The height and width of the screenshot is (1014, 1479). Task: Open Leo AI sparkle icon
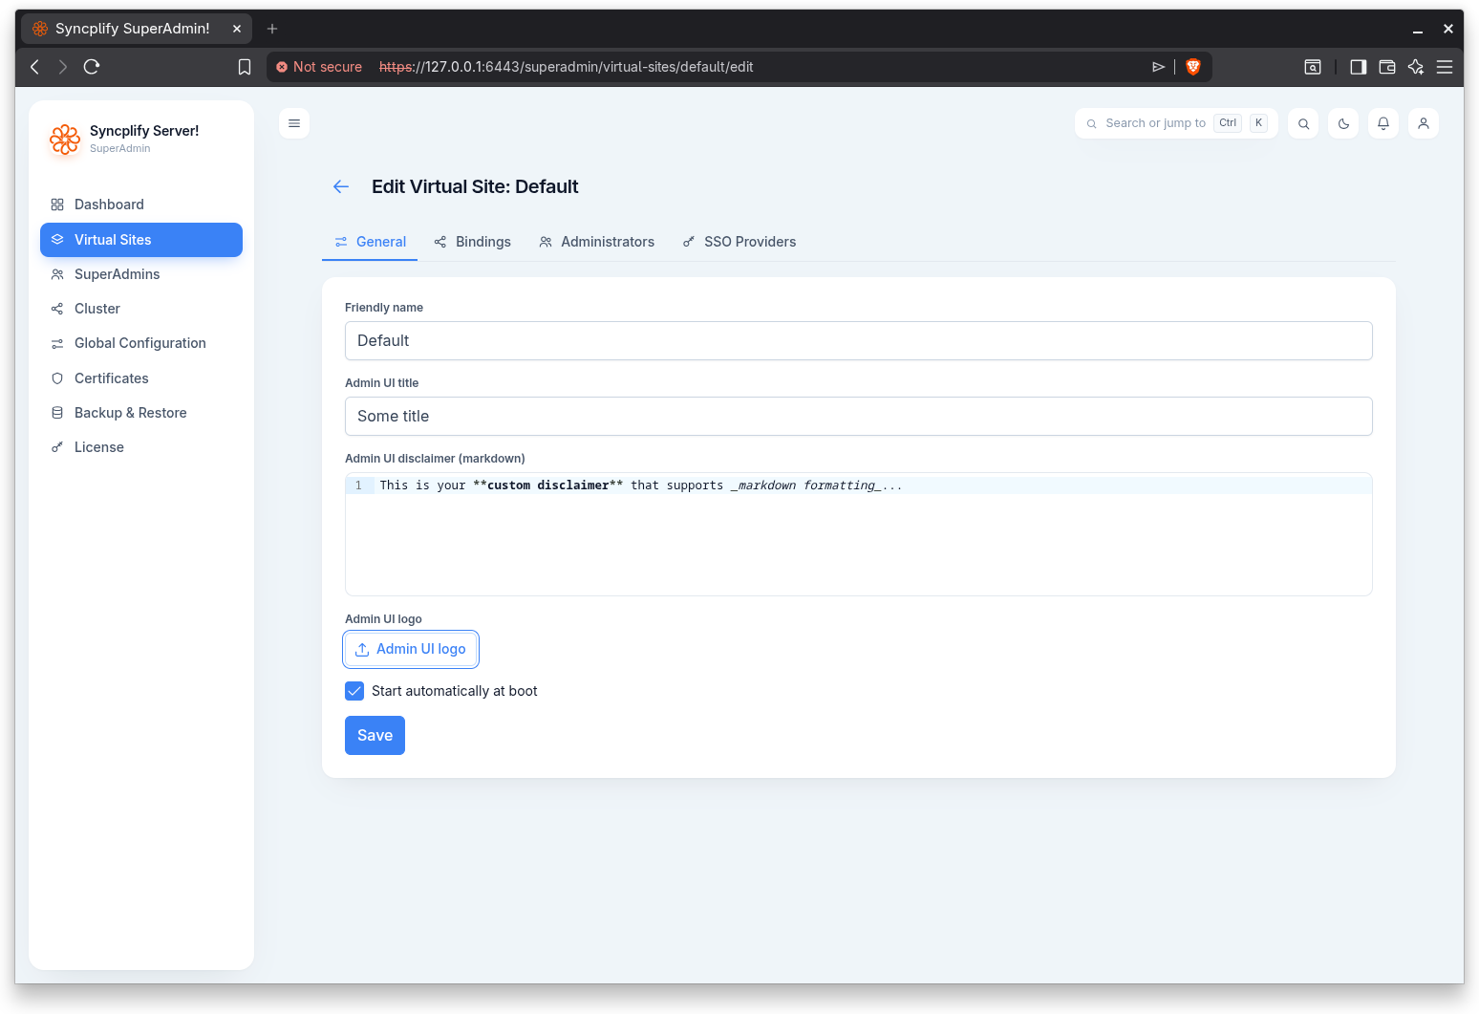tap(1416, 67)
